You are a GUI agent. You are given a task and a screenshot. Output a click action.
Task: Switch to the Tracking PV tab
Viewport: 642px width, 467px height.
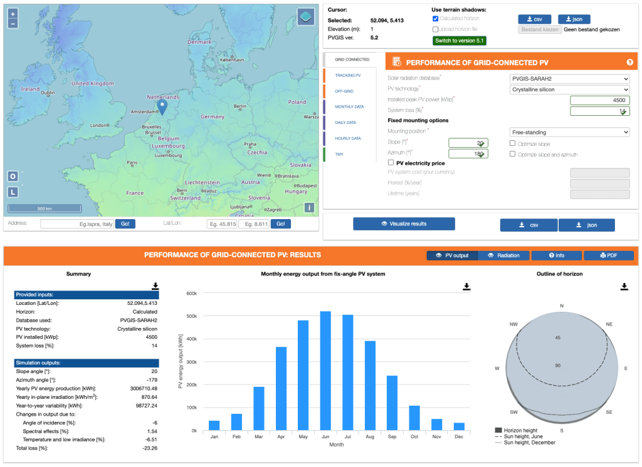347,75
